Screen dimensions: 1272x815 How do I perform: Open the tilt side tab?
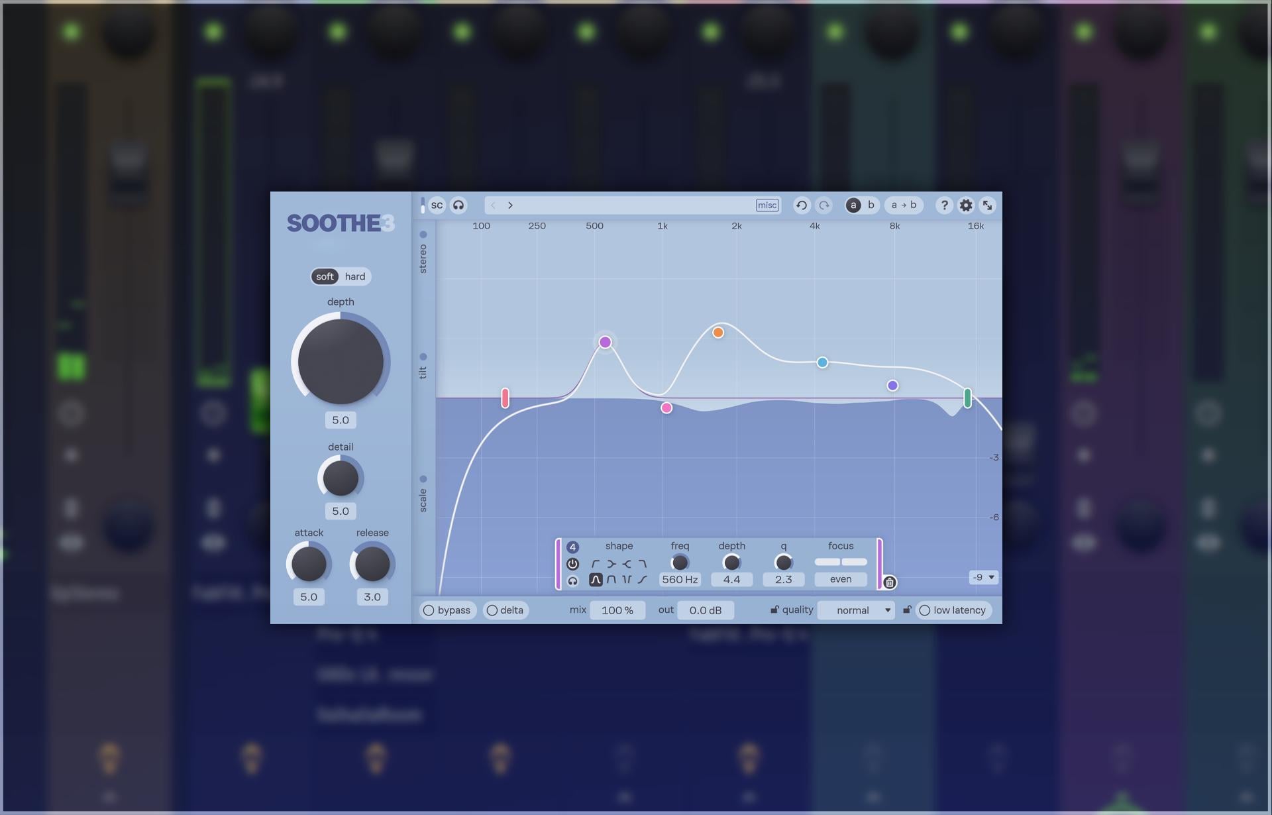click(423, 366)
